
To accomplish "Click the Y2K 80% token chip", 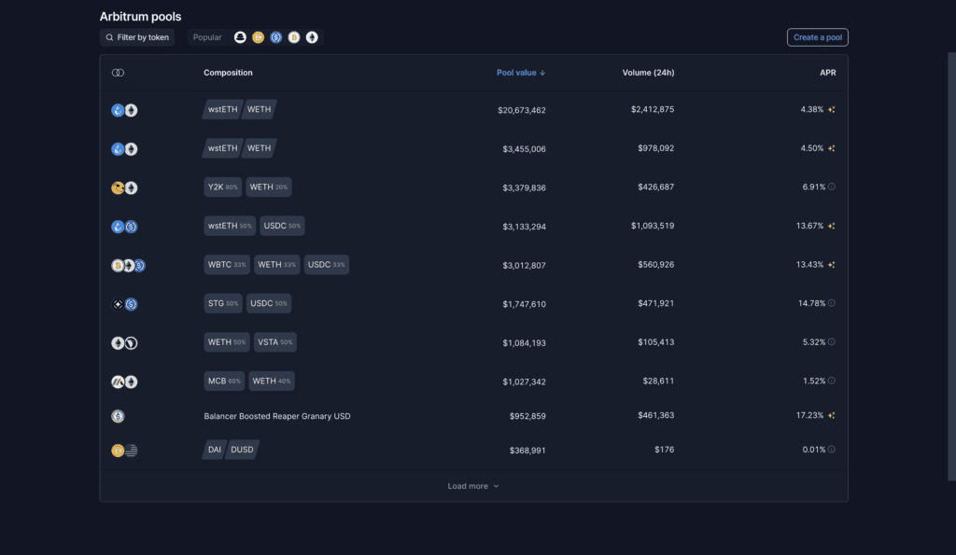I will 222,187.
